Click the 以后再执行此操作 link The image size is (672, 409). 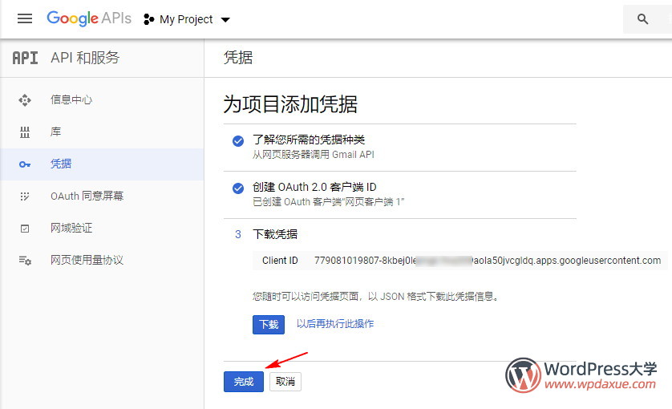tap(335, 324)
